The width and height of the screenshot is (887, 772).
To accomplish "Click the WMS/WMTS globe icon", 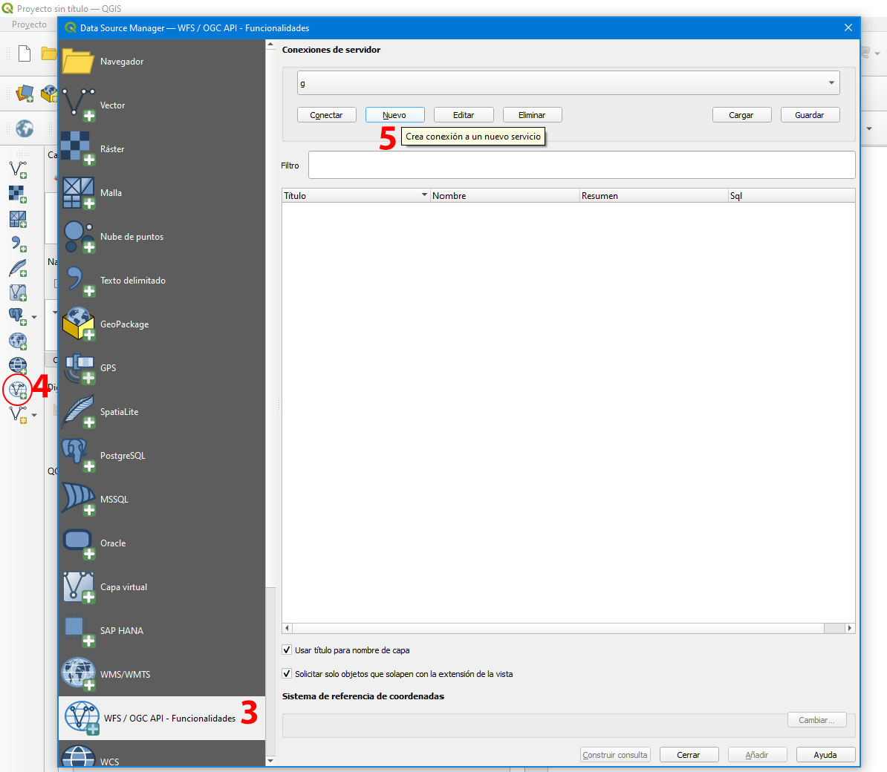I will click(x=79, y=674).
